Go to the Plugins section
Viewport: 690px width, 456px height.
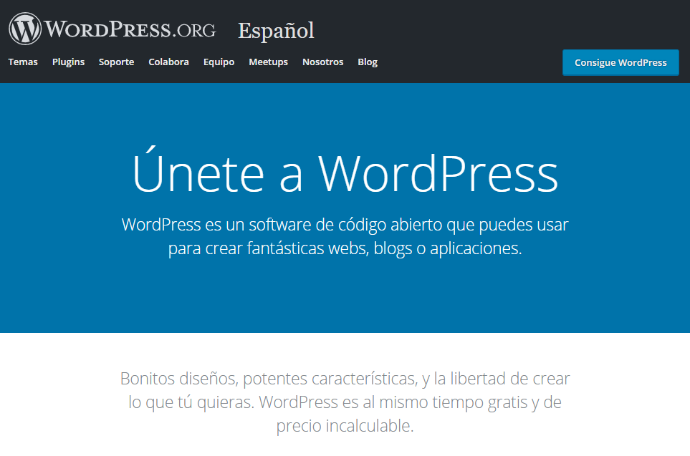[68, 62]
